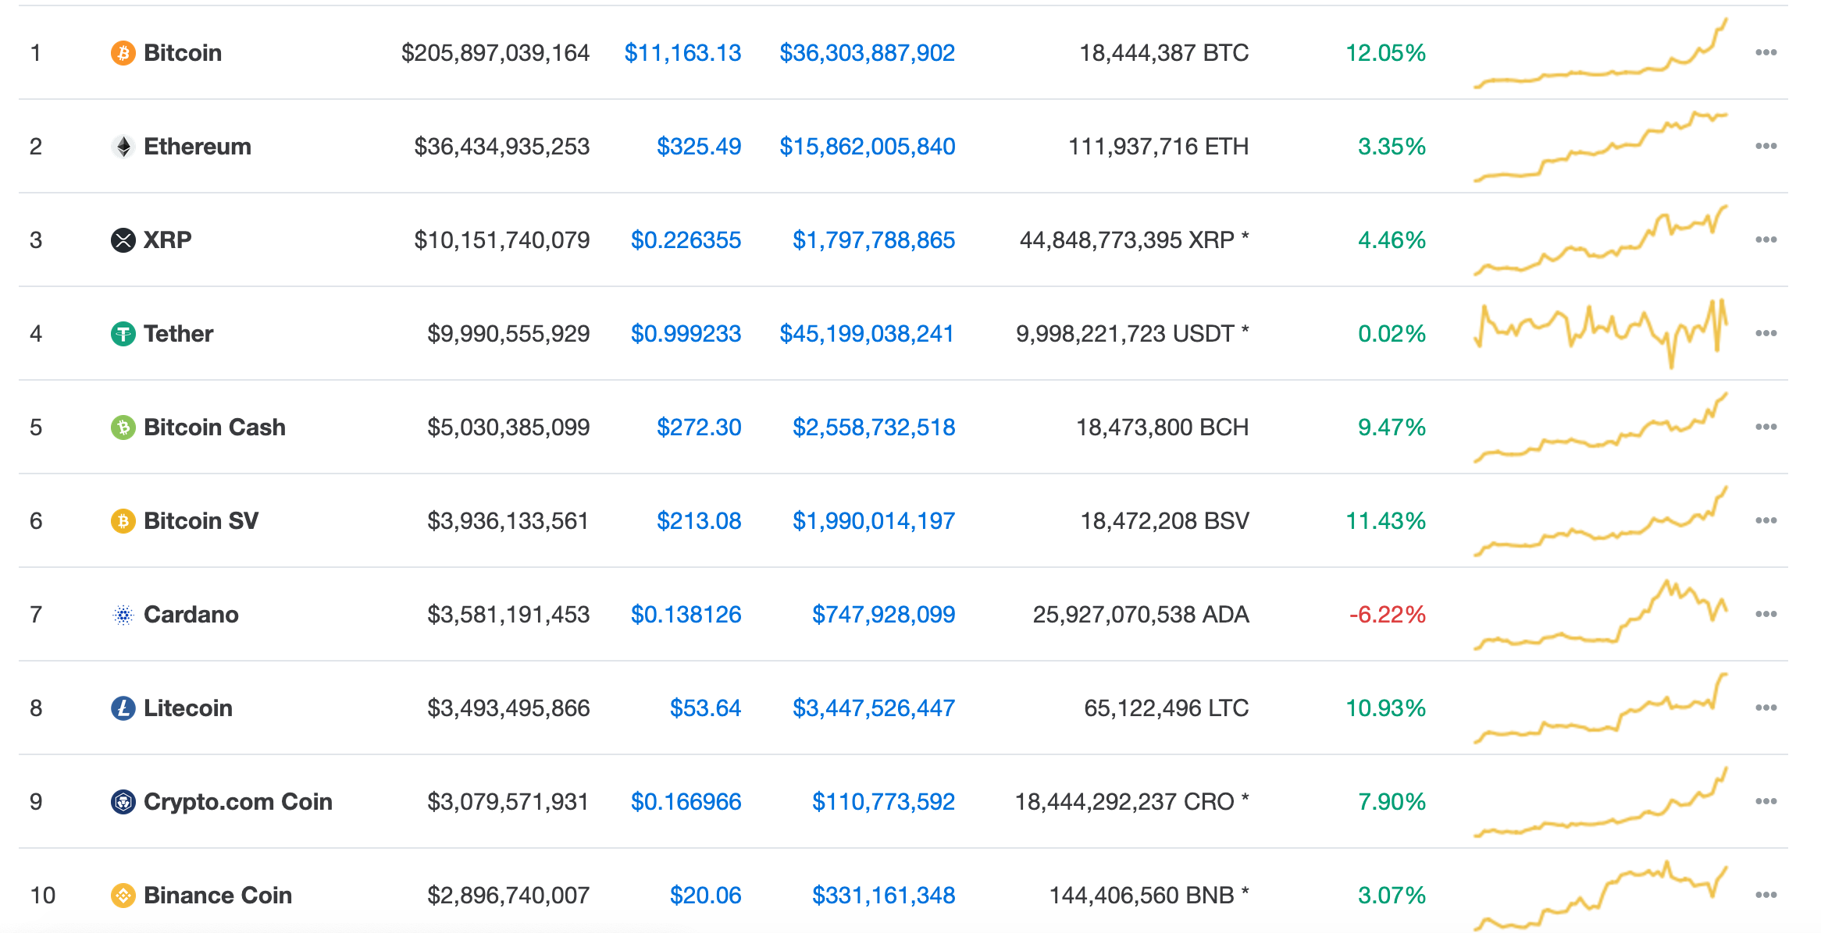Click the Litecoin 7-day price sparkline chart
1821x933 pixels.
coord(1600,708)
